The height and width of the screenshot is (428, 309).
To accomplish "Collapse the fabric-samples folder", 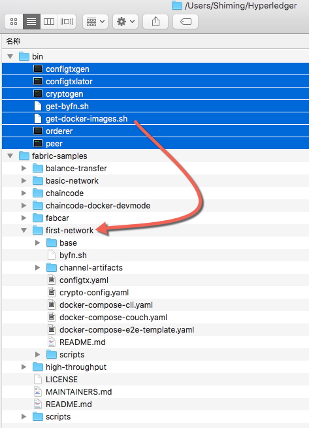I will point(10,156).
